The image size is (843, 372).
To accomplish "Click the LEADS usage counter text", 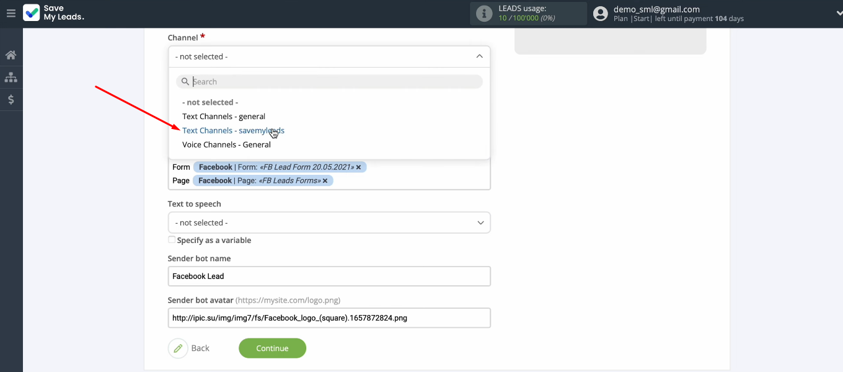I will coord(526,18).
